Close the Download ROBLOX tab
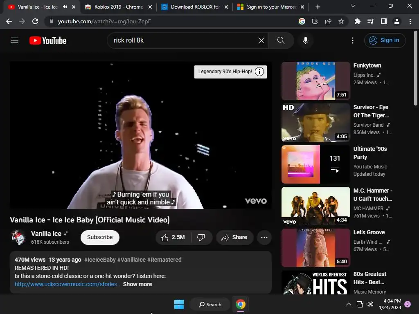Viewport: 419px width, 314px height. (226, 7)
